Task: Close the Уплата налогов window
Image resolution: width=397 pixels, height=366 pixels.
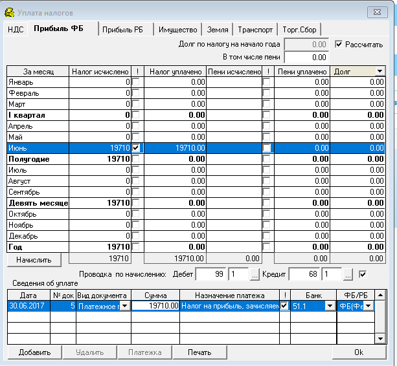Action: coord(378,12)
